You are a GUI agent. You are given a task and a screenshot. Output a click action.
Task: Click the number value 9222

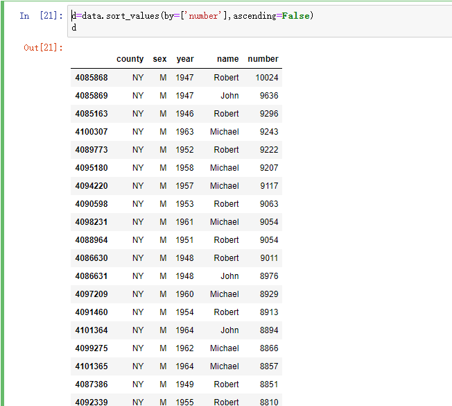point(269,150)
